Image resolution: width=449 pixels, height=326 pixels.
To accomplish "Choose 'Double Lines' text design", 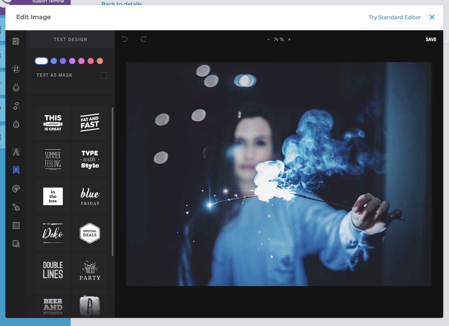I will click(x=53, y=270).
